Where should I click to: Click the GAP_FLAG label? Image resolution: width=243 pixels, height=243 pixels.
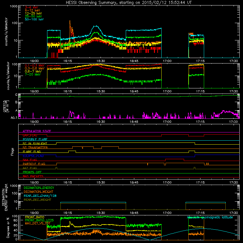tap(30, 135)
